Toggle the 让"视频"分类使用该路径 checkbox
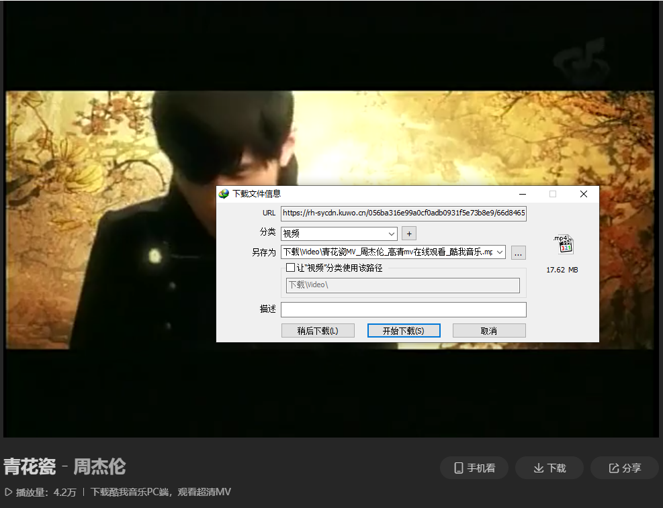663x508 pixels. [x=290, y=267]
